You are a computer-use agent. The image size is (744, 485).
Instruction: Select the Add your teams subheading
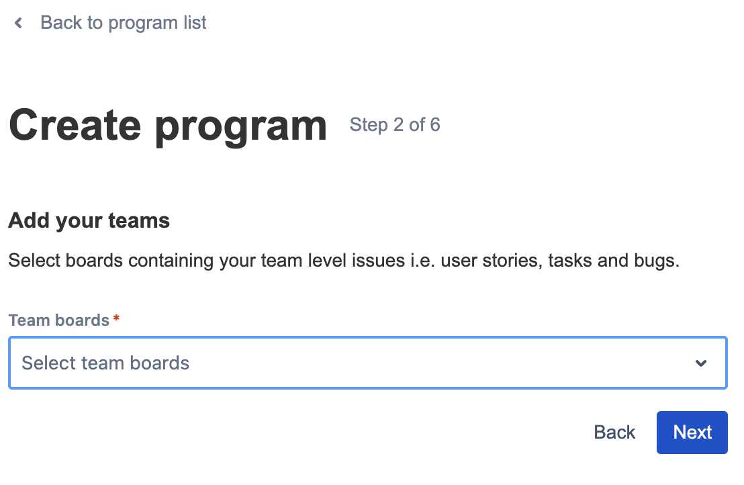point(89,220)
